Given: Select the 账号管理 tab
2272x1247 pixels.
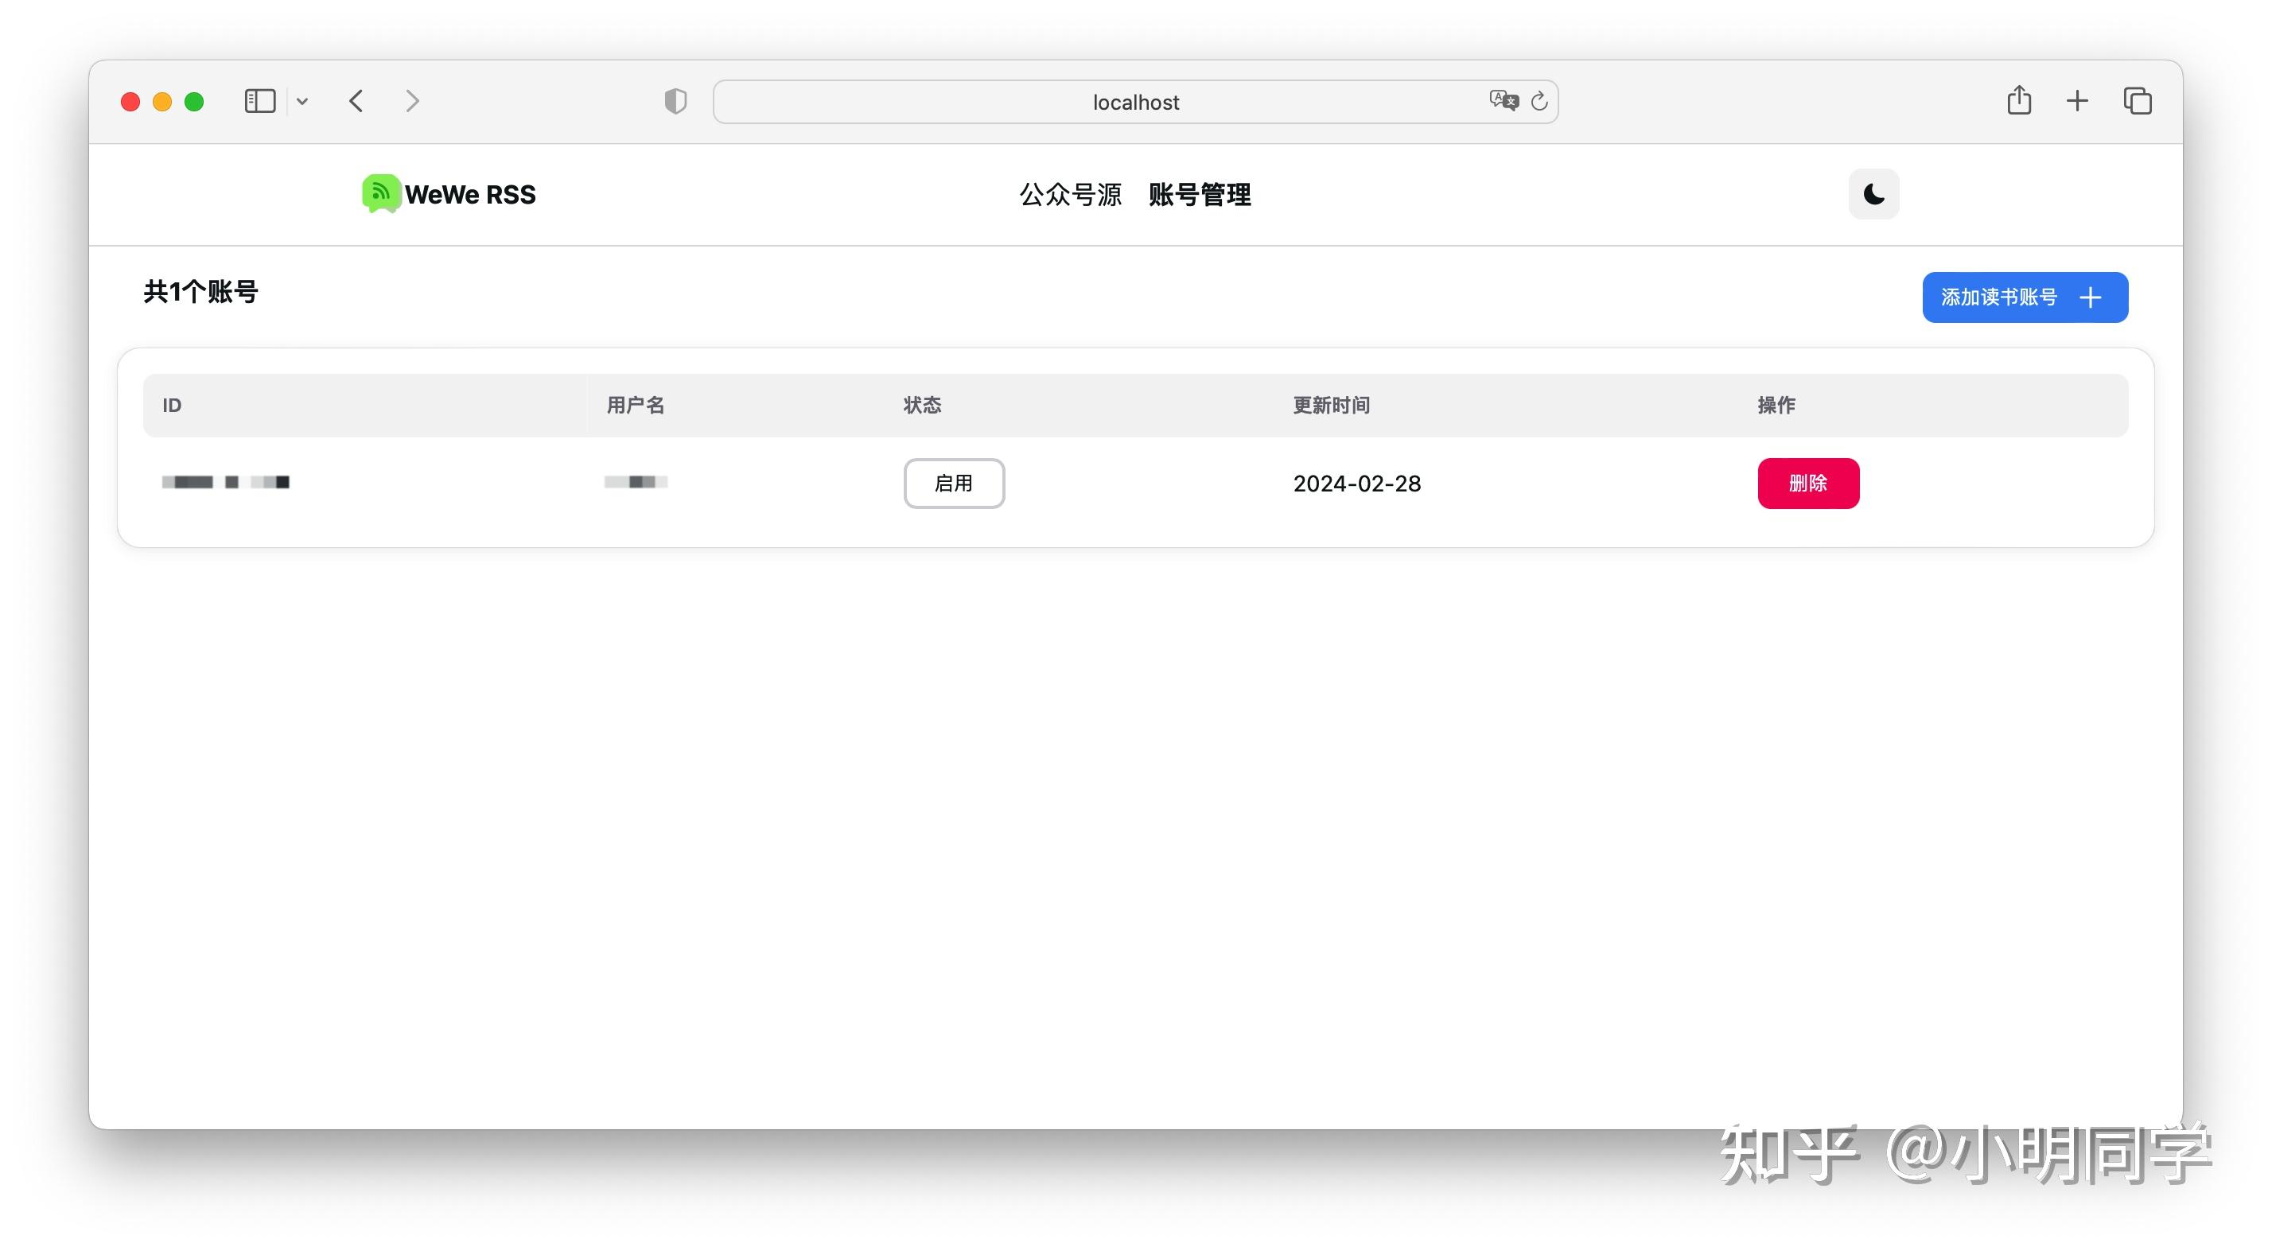Looking at the screenshot, I should pyautogui.click(x=1199, y=194).
